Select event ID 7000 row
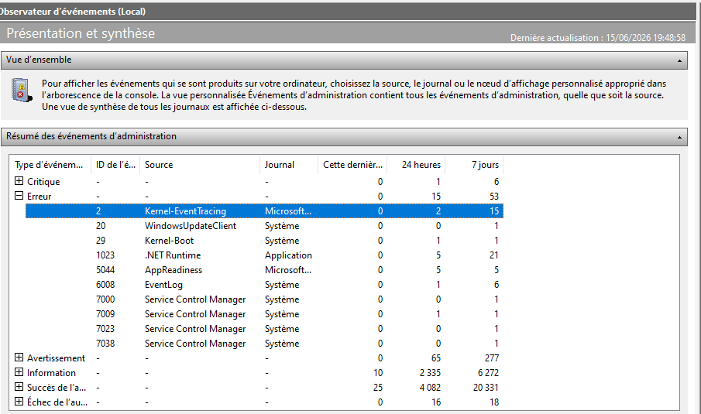This screenshot has height=414, width=701. coord(264,299)
